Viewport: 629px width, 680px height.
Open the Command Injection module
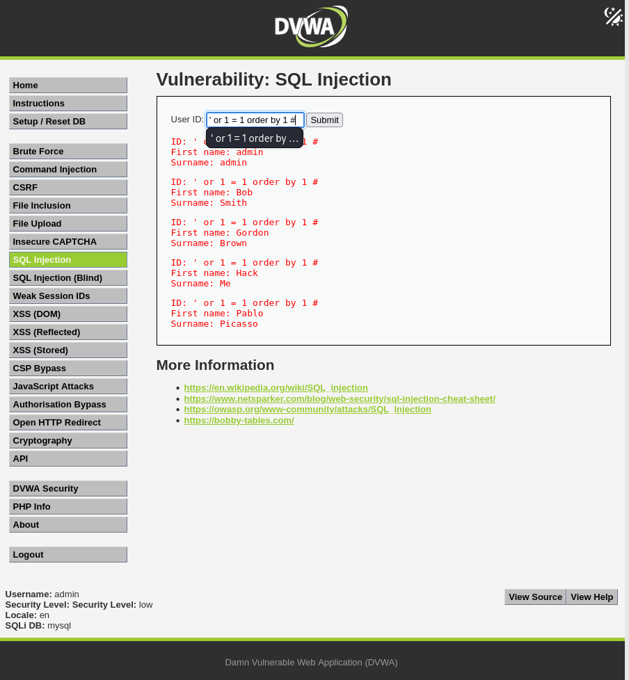(x=68, y=170)
